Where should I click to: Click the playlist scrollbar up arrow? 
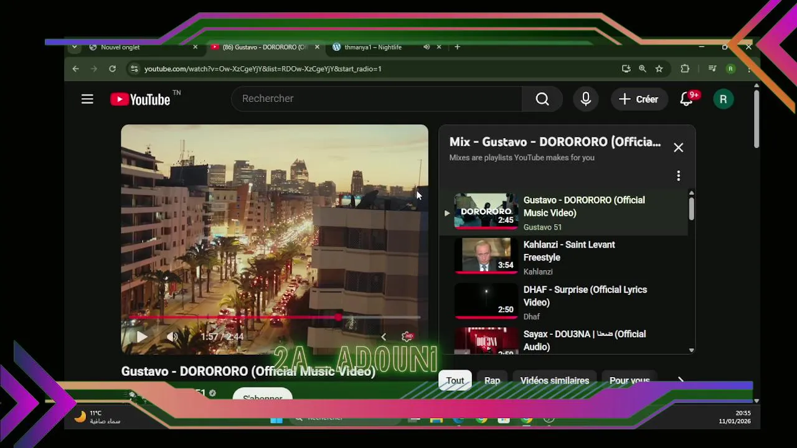(x=691, y=194)
